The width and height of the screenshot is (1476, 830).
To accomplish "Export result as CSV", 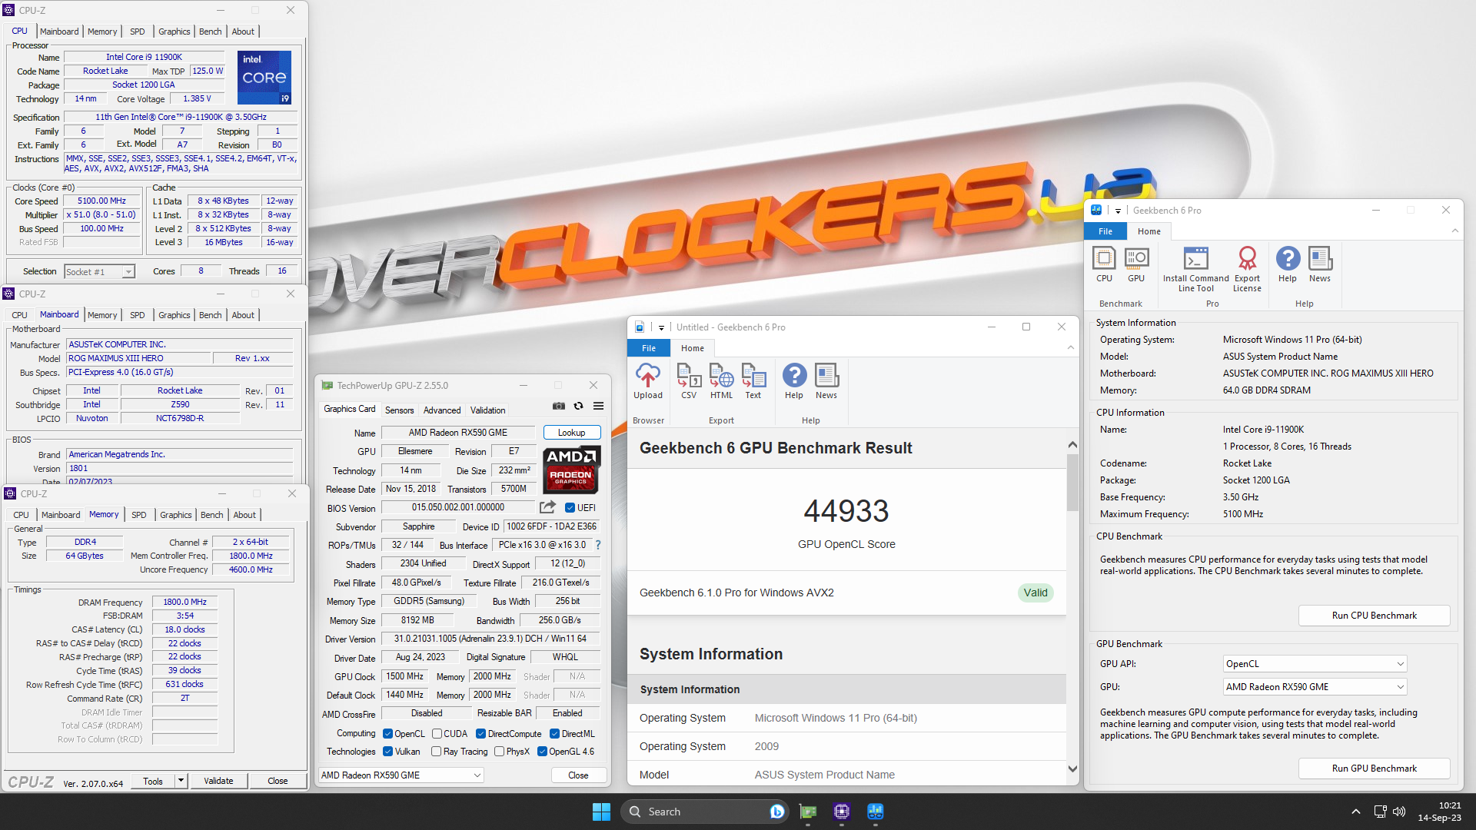I will pos(689,381).
